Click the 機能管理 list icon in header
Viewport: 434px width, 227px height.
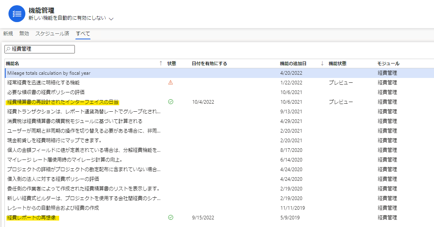pos(17,14)
